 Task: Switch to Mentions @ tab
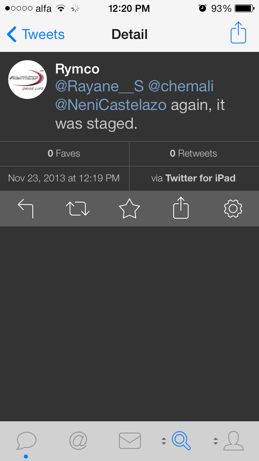(78, 440)
